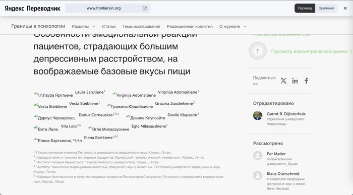Open reviewer Klaus Dürrschmid profile
This screenshot has width=353, height=195.
click(283, 174)
